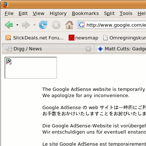Open the History menu

coord(58,14)
